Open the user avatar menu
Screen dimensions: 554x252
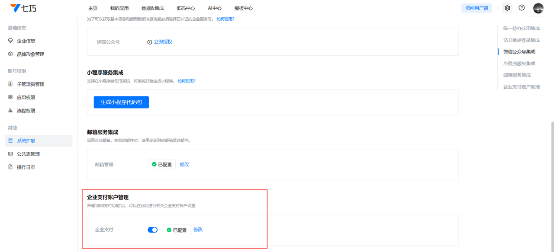pyautogui.click(x=538, y=8)
